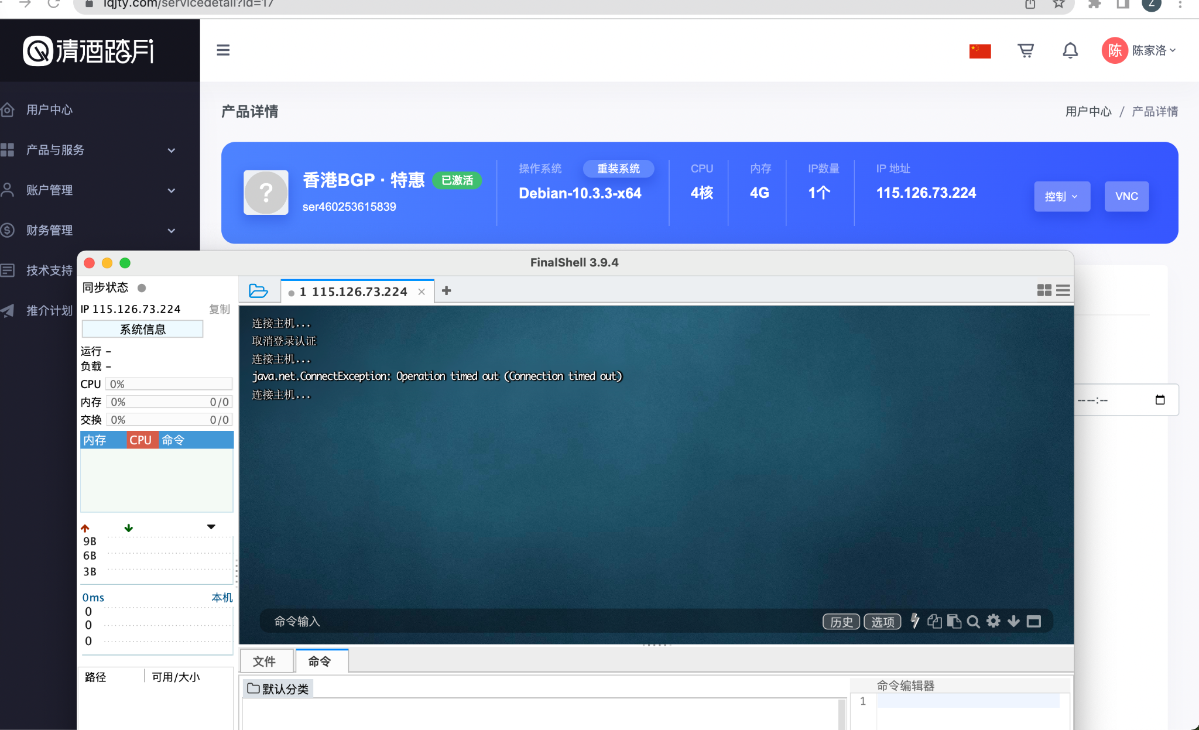Click the lightning quick-command icon

915,621
